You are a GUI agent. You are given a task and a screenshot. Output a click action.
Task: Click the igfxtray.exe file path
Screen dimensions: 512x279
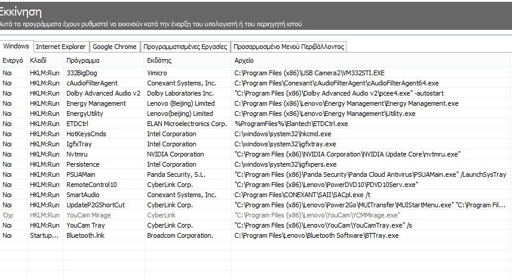tap(285, 144)
